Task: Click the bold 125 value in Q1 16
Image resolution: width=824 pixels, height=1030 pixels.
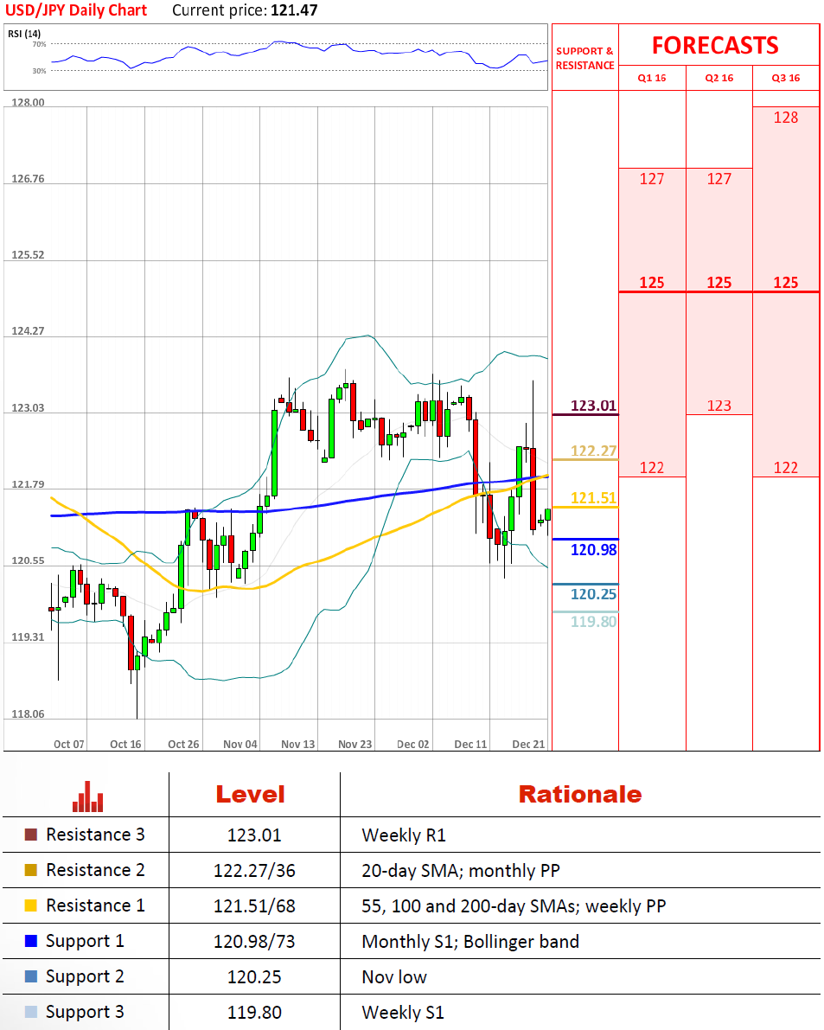Action: click(652, 283)
